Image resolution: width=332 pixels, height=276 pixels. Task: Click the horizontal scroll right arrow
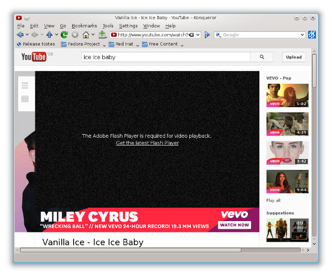tap(308, 250)
